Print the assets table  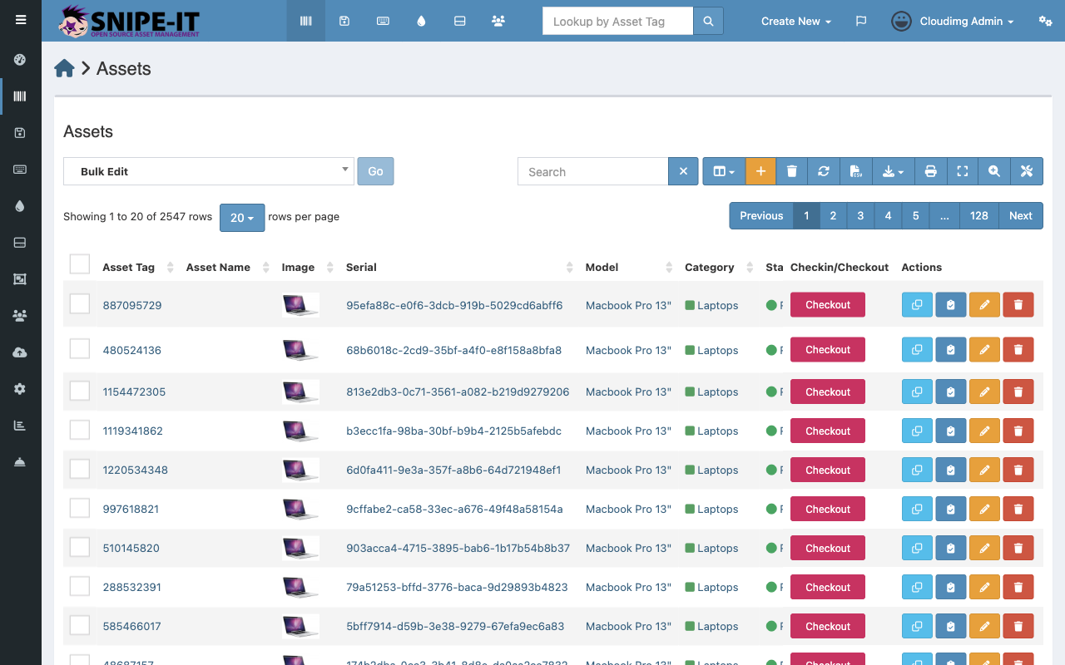coord(931,171)
